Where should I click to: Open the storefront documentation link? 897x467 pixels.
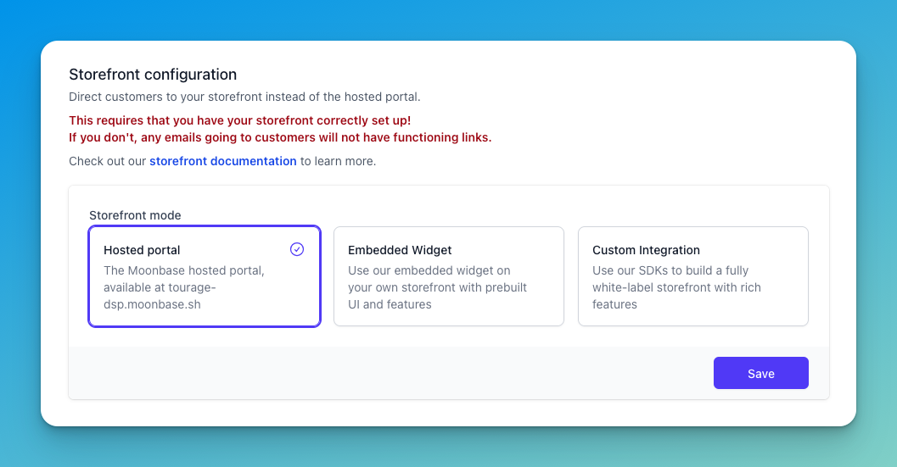tap(223, 161)
